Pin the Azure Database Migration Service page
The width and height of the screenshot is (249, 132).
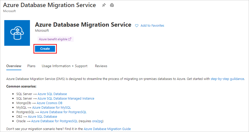(104, 5)
